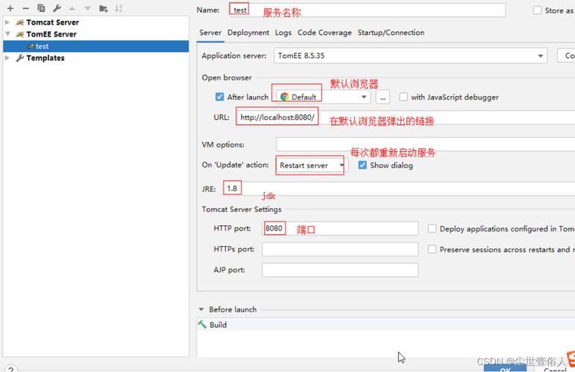Click the Name input field
This screenshot has height=372, width=575.
click(x=367, y=10)
